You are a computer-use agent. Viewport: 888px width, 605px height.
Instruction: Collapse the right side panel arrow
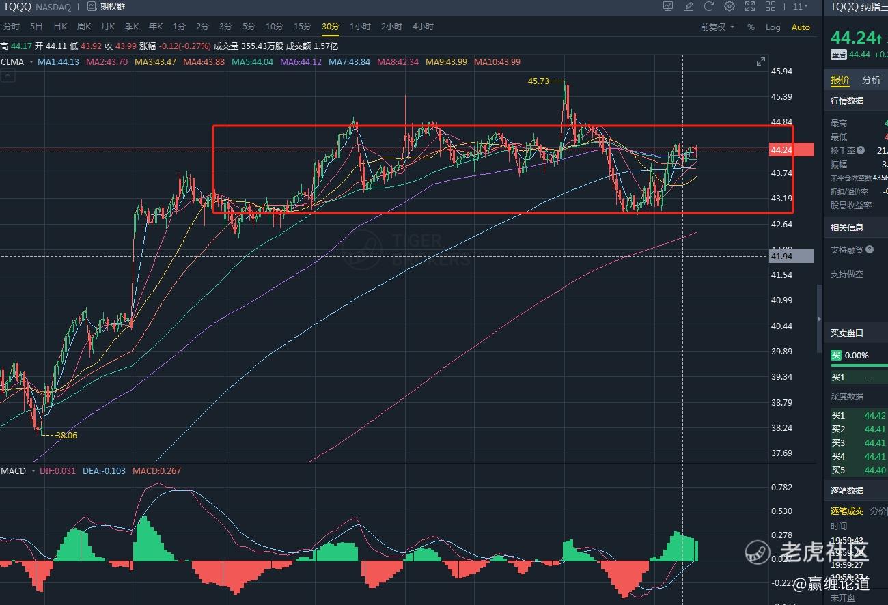click(819, 319)
